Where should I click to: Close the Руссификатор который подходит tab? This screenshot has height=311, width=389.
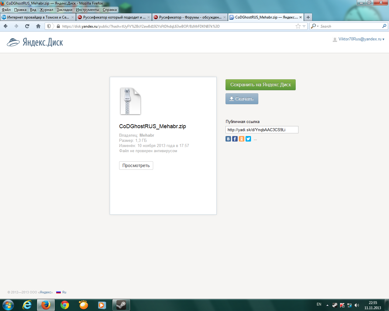coord(149,17)
